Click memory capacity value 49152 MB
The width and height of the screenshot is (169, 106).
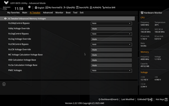click(x=145, y=66)
